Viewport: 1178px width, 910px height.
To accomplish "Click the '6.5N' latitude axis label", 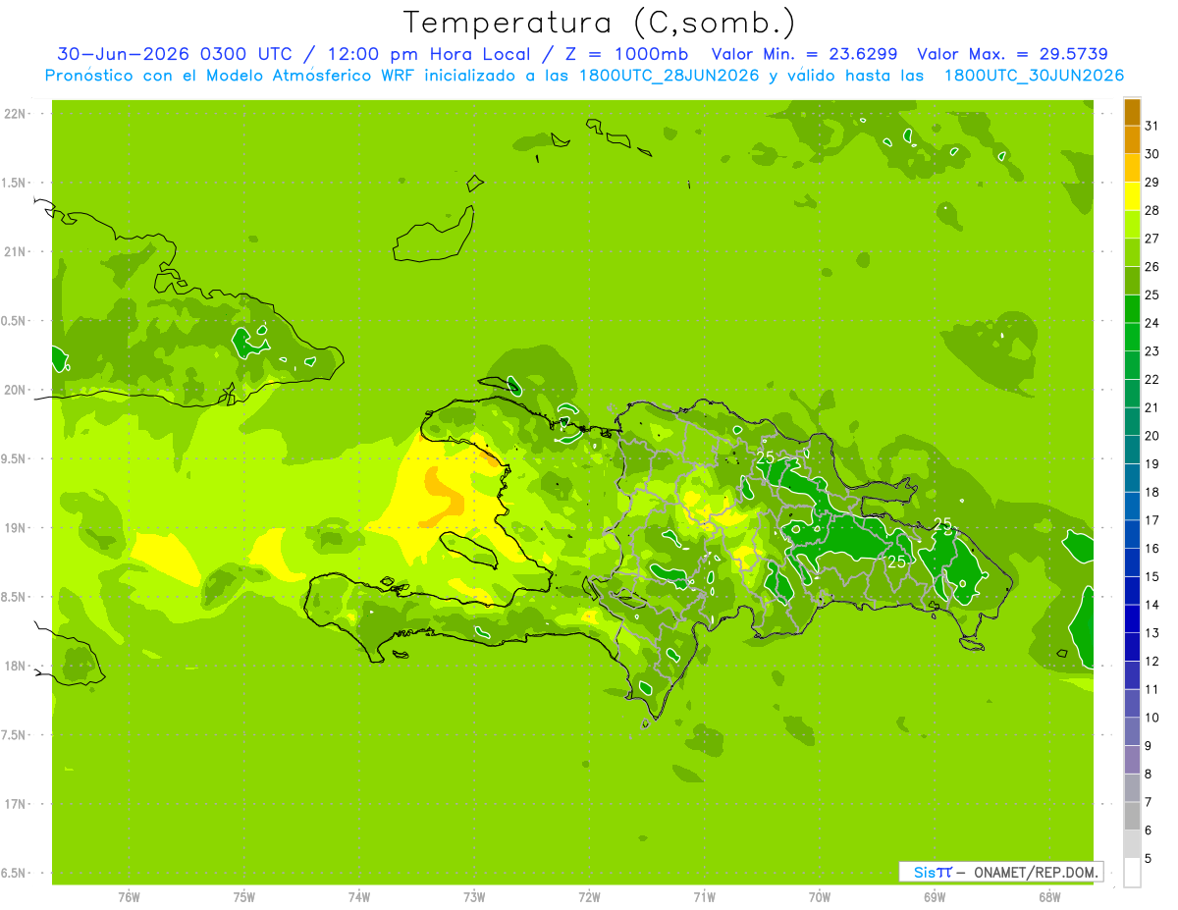I will pos(15,873).
